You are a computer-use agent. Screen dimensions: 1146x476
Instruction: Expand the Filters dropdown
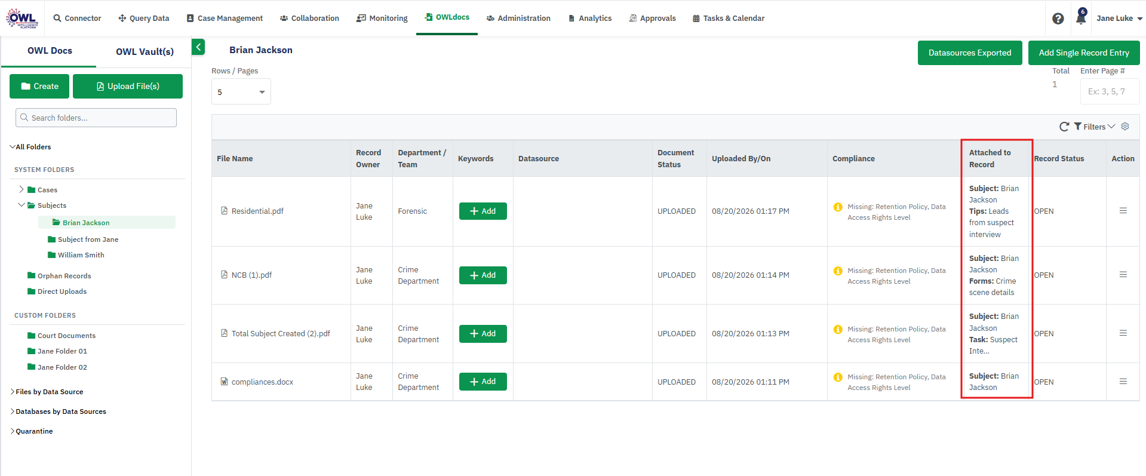point(1095,127)
